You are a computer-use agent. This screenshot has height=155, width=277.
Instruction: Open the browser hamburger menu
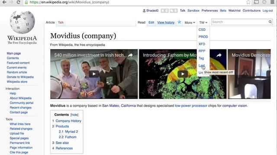272,2
